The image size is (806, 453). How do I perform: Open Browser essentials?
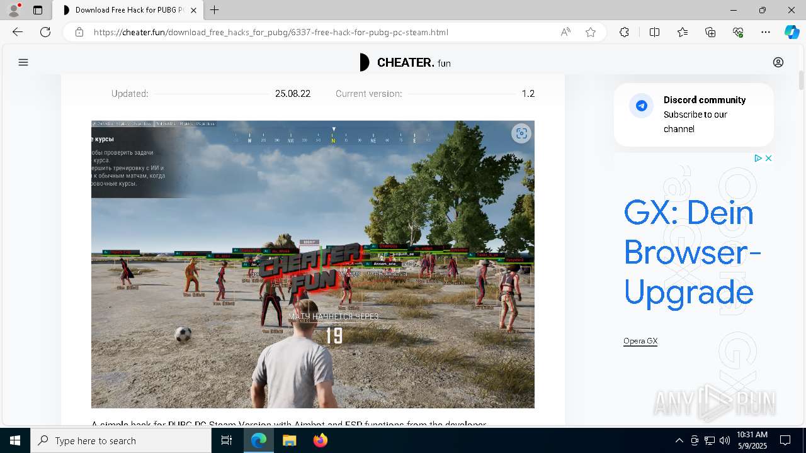[x=738, y=32]
